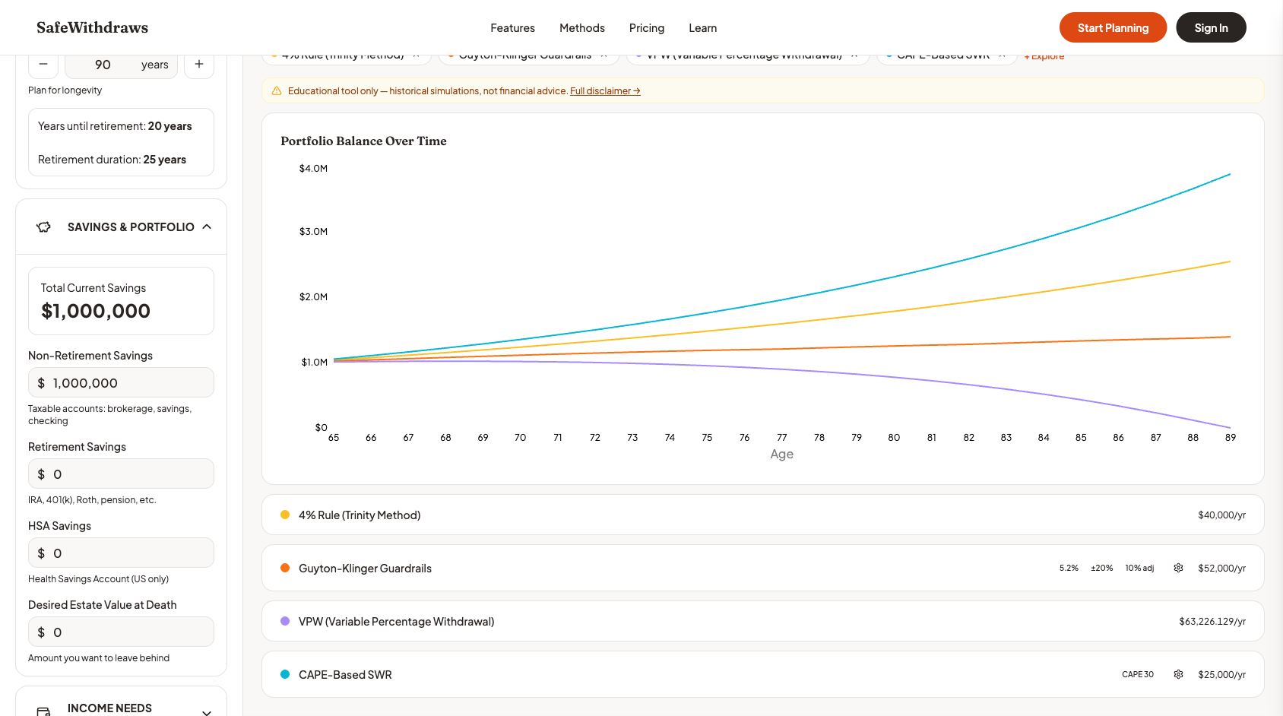The width and height of the screenshot is (1283, 716).
Task: Click the yellow dot of 4% Rule
Action: point(285,515)
